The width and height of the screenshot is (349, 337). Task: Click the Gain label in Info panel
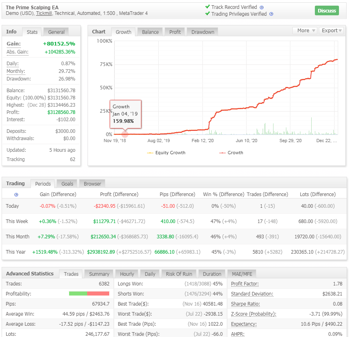tap(14, 44)
